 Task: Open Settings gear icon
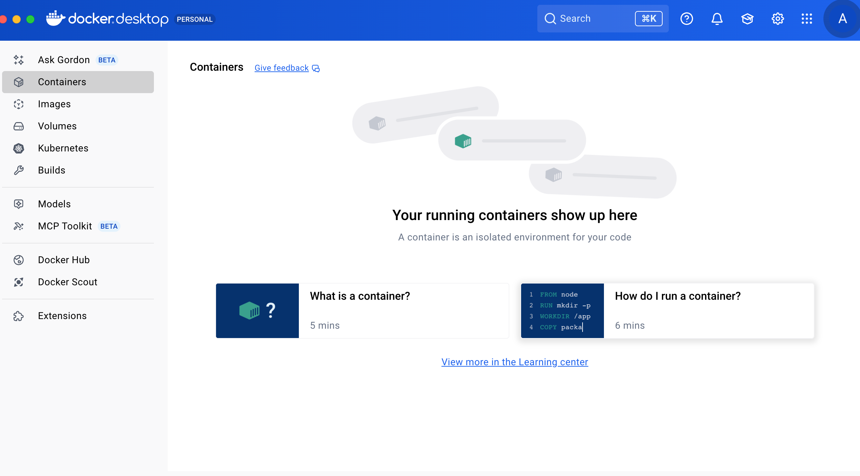pyautogui.click(x=778, y=19)
